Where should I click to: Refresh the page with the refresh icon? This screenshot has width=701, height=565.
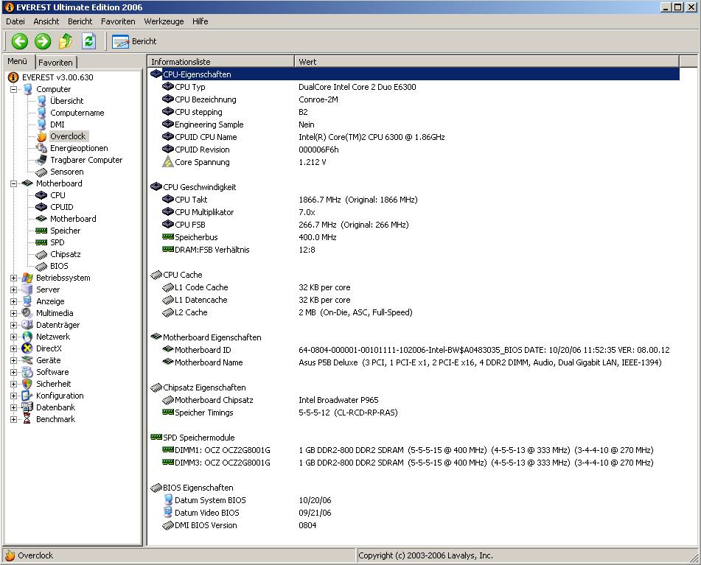pyautogui.click(x=89, y=41)
